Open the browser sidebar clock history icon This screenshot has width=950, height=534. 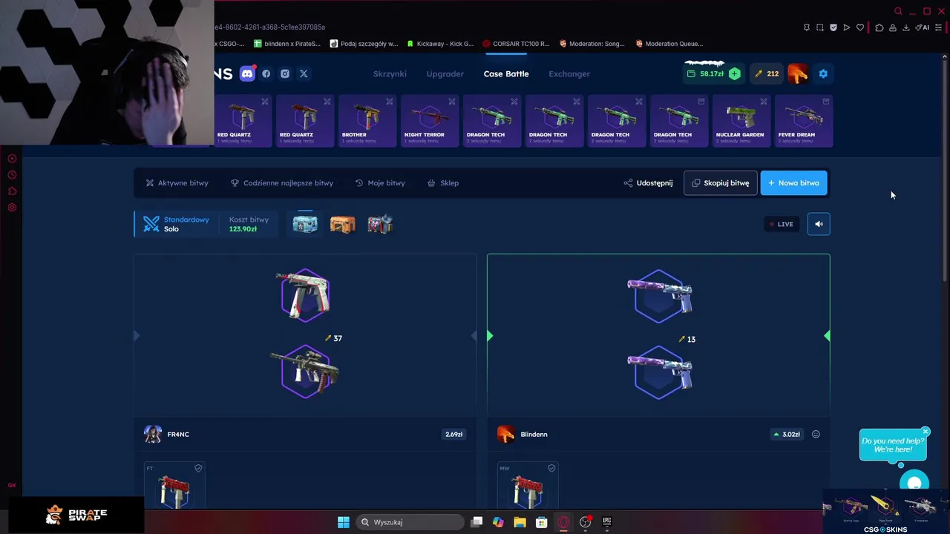[x=12, y=175]
